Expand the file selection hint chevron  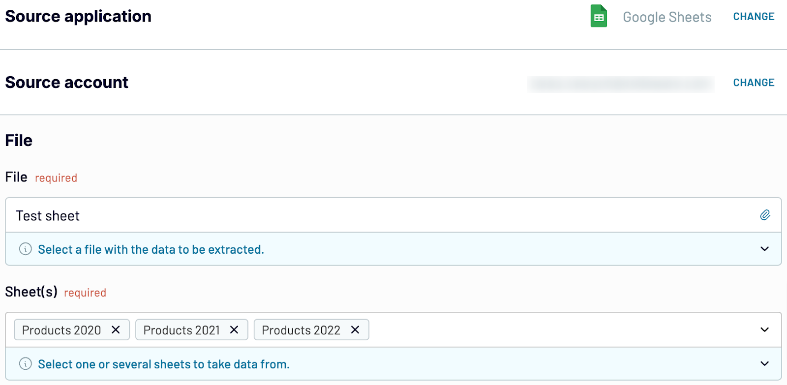[x=764, y=249]
